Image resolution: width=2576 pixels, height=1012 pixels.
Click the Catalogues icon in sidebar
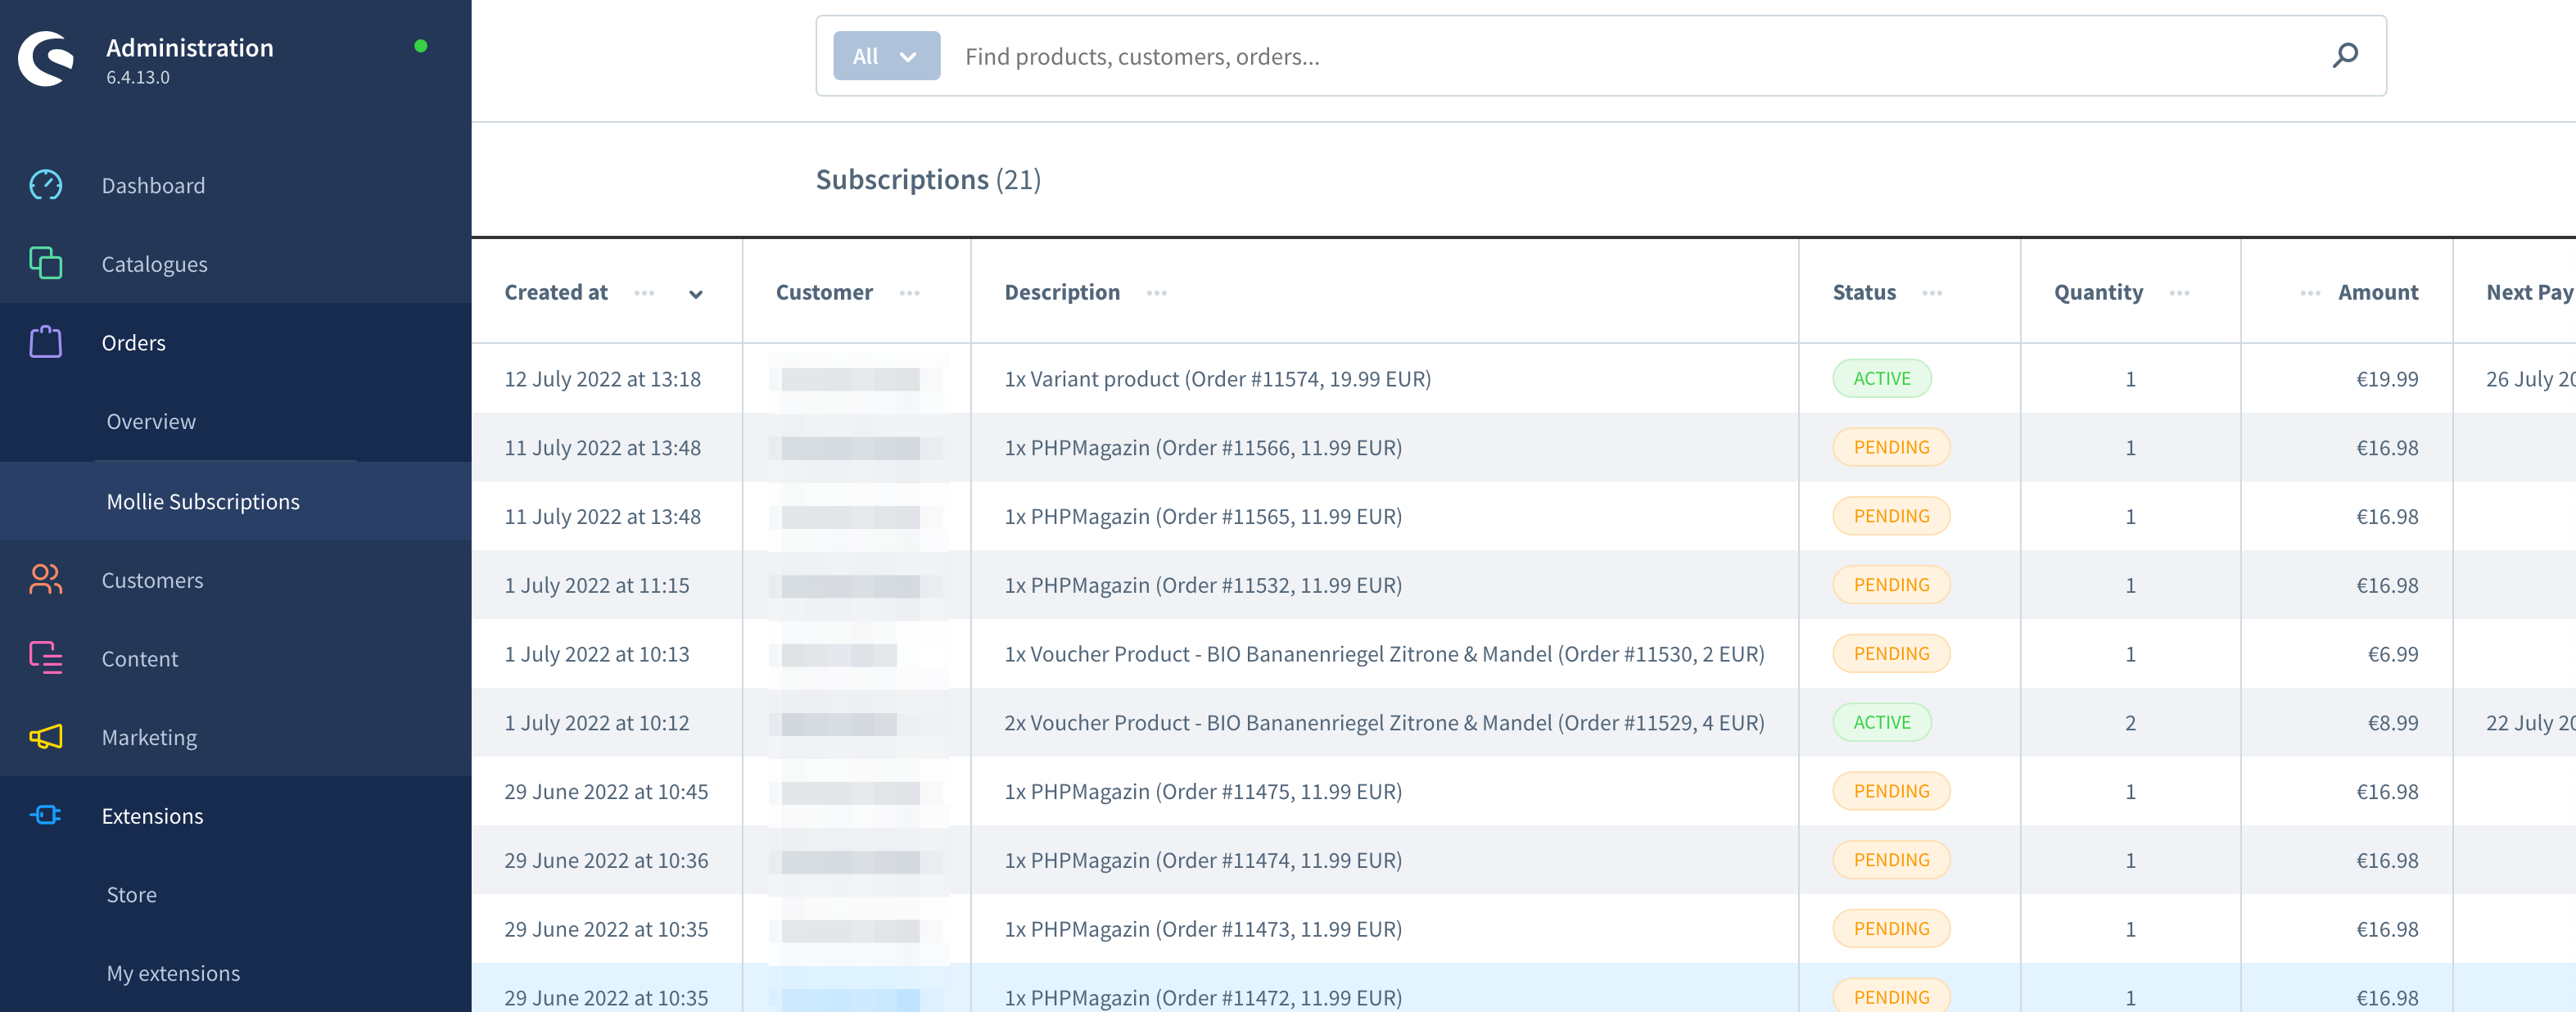[46, 264]
